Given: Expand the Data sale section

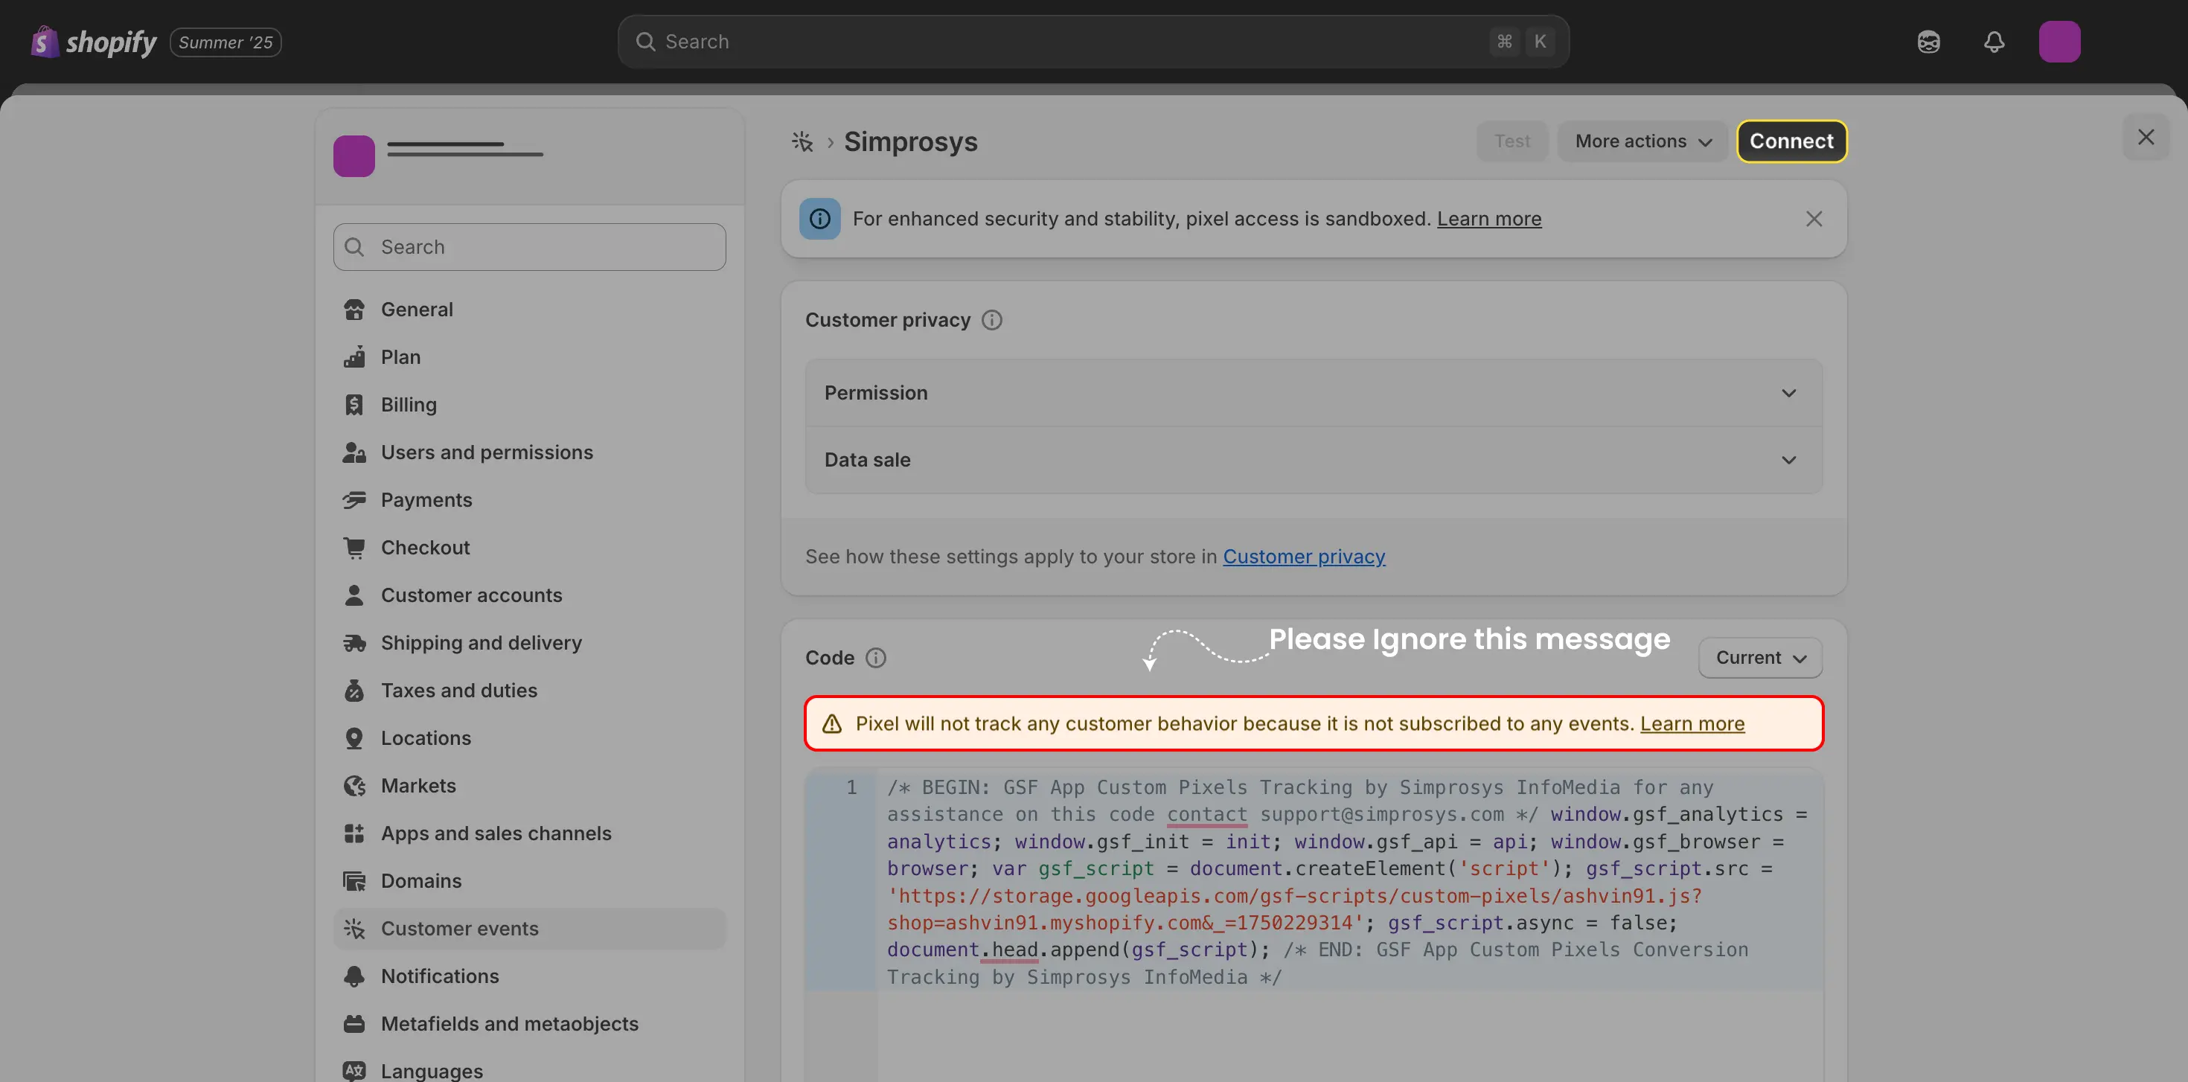Looking at the screenshot, I should point(1313,461).
